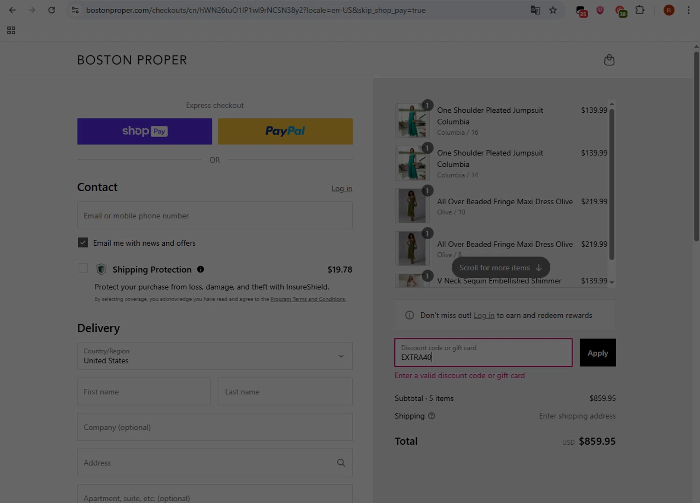Image resolution: width=700 pixels, height=503 pixels.
Task: Click the browser forward arrow
Action: tap(32, 10)
